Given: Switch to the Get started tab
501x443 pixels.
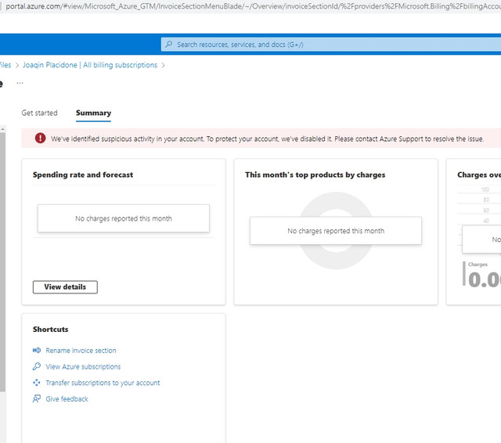Looking at the screenshot, I should tap(39, 113).
